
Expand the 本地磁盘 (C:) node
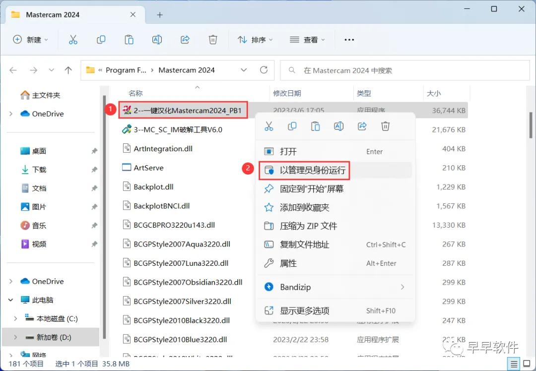click(x=15, y=319)
